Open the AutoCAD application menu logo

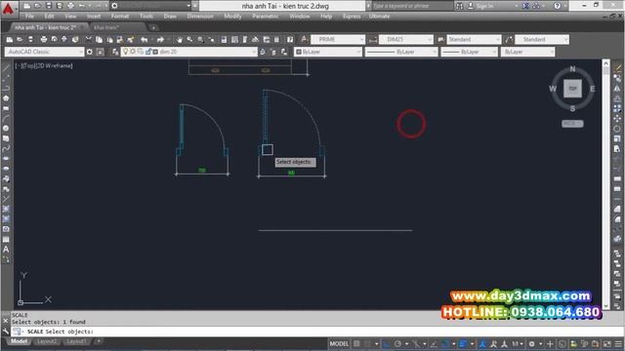pyautogui.click(x=8, y=8)
